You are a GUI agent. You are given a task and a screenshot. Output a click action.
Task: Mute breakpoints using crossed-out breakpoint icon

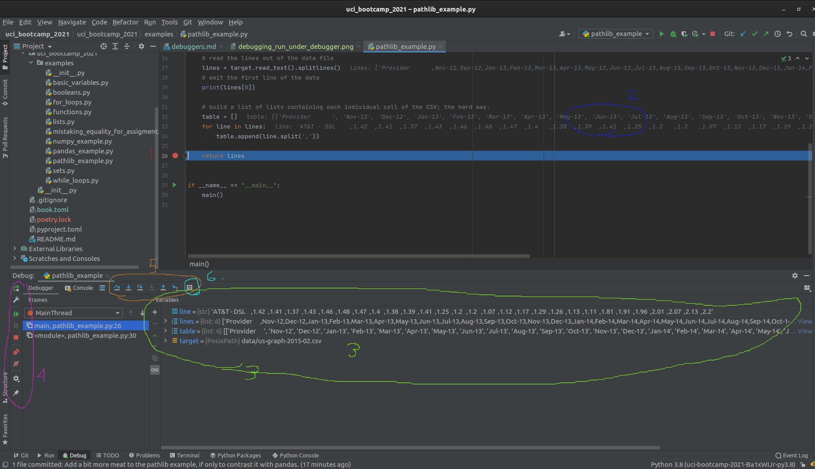16,364
